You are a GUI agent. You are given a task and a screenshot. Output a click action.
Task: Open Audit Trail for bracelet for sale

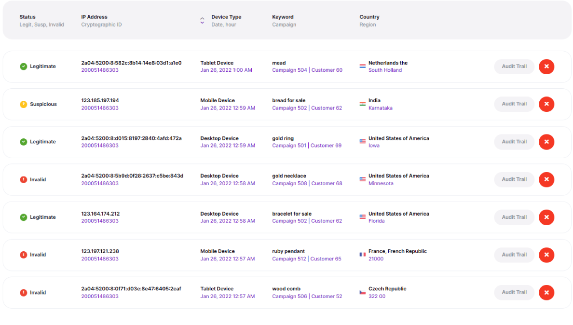coord(514,217)
